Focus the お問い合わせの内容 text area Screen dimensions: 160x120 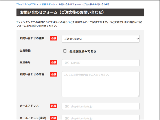click(101, 84)
